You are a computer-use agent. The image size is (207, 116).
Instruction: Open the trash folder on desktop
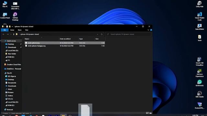(200, 38)
